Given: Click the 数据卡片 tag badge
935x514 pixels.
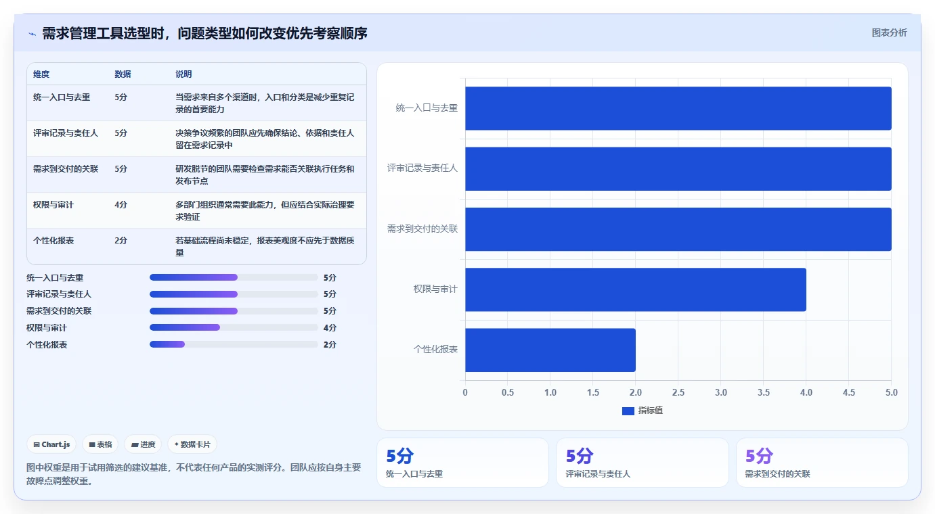Looking at the screenshot, I should 192,444.
